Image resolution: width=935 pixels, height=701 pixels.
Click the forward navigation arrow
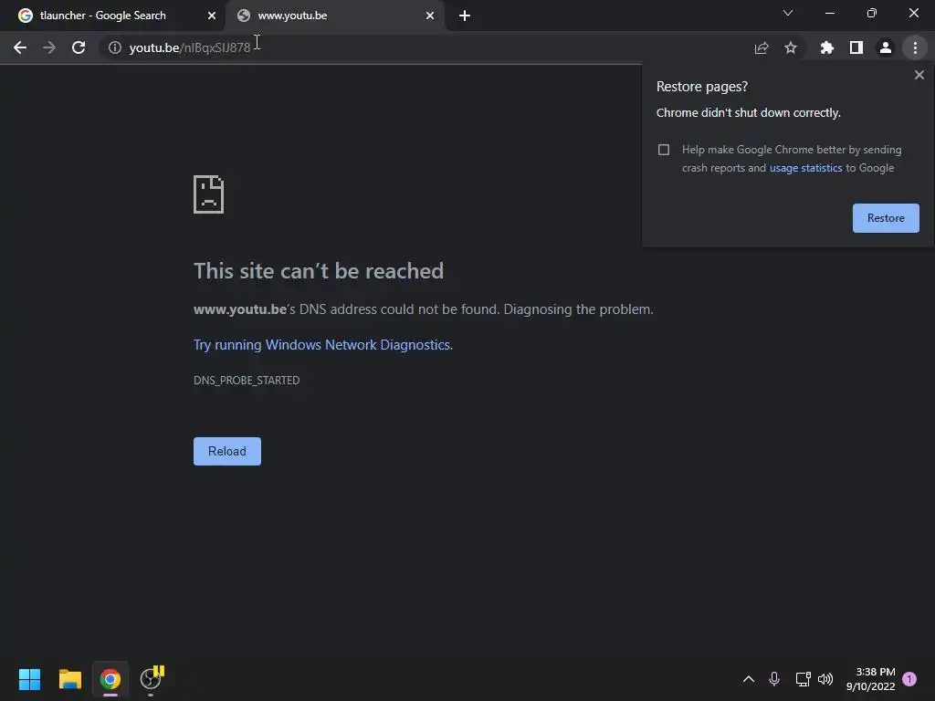(49, 47)
